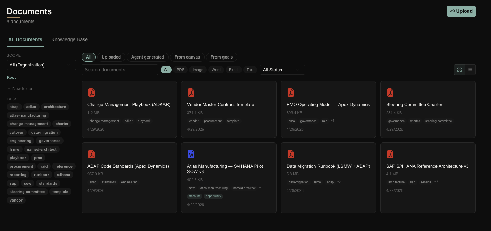Image resolution: width=491 pixels, height=231 pixels.
Task: Filter file type to Text
Action: pyautogui.click(x=250, y=70)
